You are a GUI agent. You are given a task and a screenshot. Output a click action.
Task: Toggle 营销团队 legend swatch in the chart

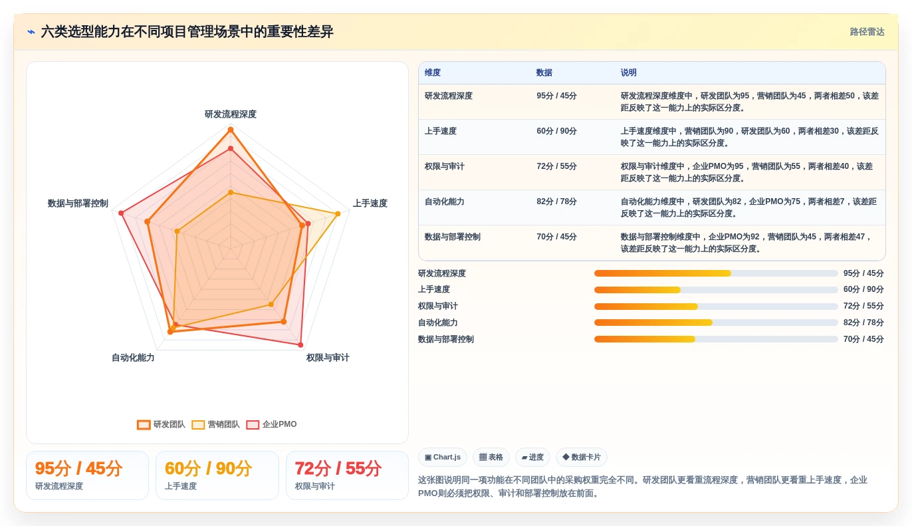(198, 425)
